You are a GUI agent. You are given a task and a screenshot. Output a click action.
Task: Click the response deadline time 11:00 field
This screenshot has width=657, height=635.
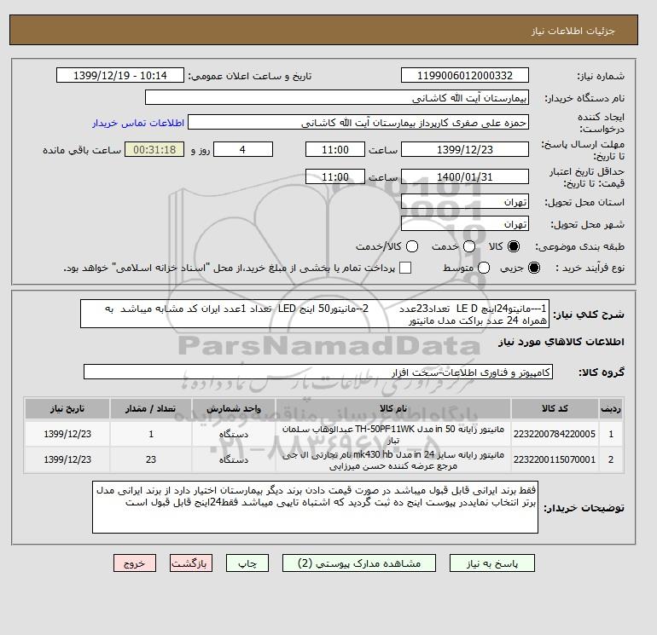[335, 149]
